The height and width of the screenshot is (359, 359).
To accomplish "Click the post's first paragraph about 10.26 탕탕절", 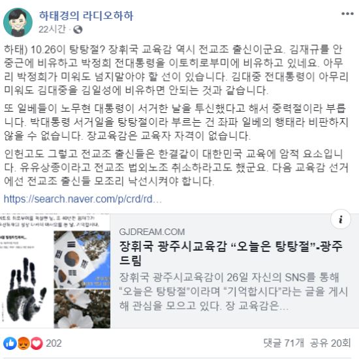I will coord(176,70).
